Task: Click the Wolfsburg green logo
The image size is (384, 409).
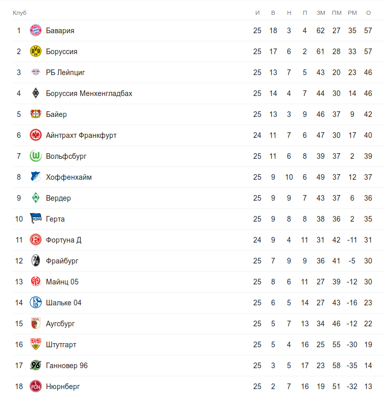Action: click(35, 156)
